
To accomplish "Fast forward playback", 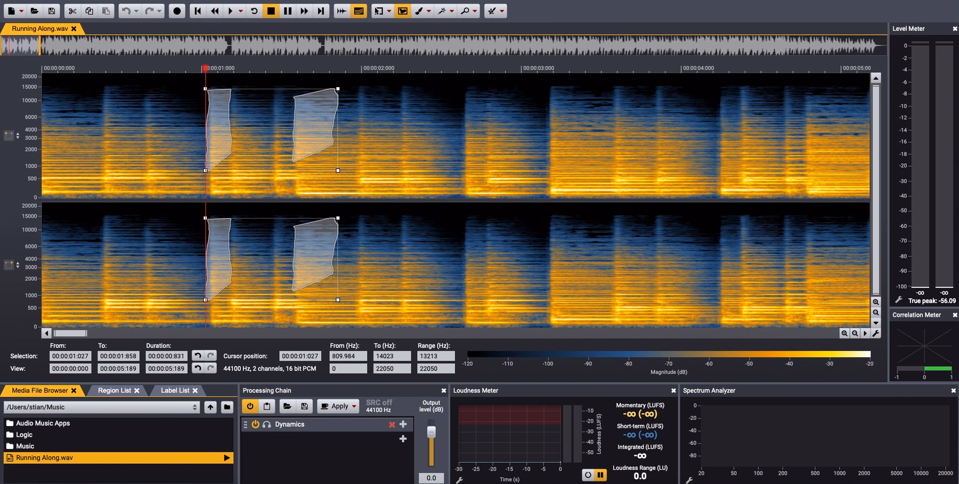I will tap(304, 11).
